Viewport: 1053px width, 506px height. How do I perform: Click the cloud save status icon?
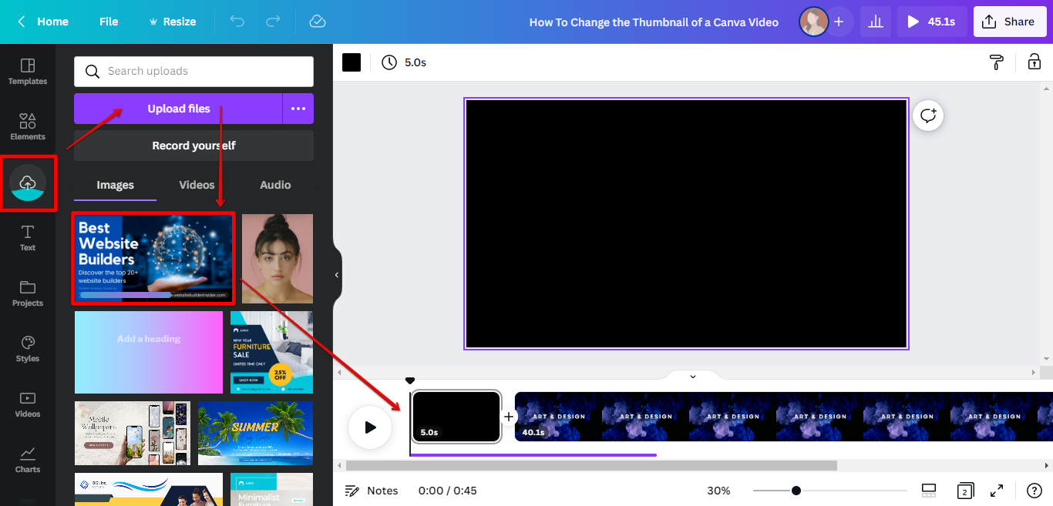(317, 22)
